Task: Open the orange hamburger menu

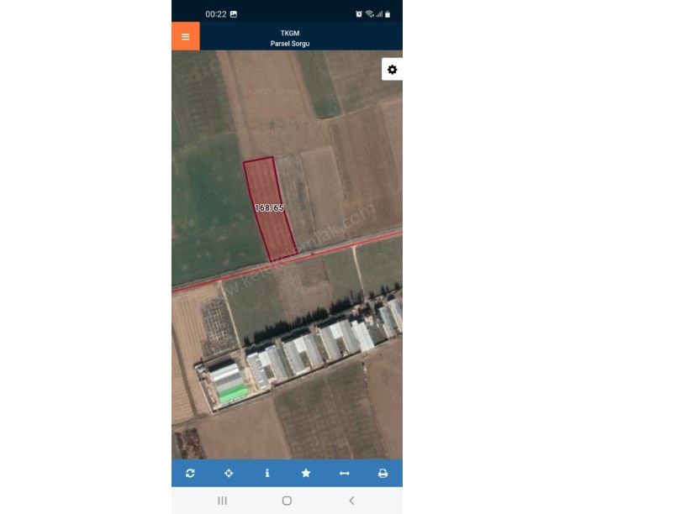Action: (x=186, y=36)
